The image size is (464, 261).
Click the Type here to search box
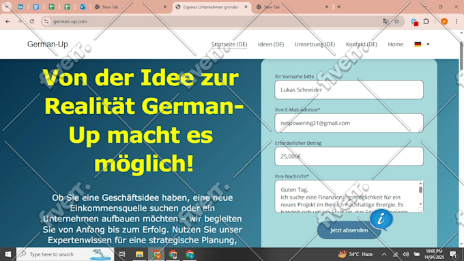(65, 254)
